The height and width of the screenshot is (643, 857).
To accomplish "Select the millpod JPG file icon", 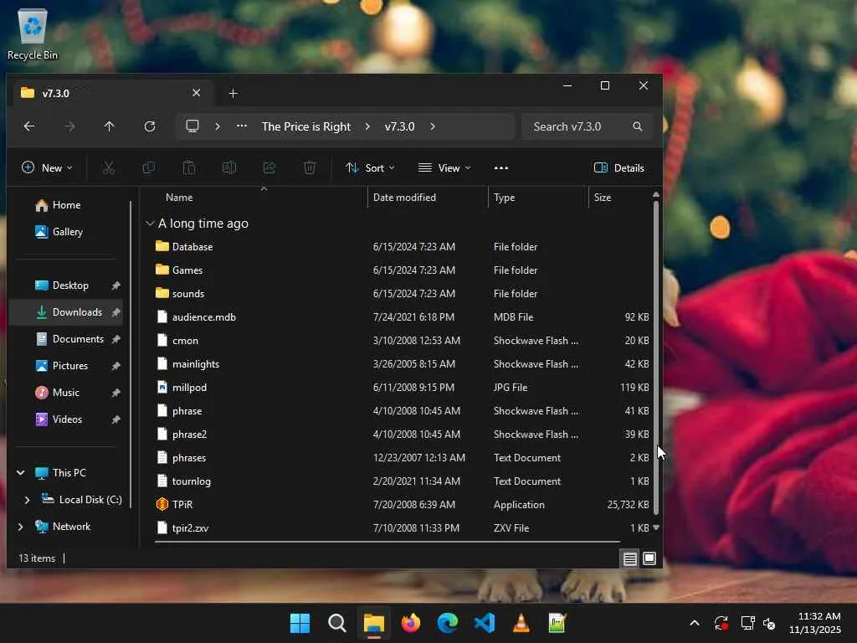I will (x=162, y=387).
